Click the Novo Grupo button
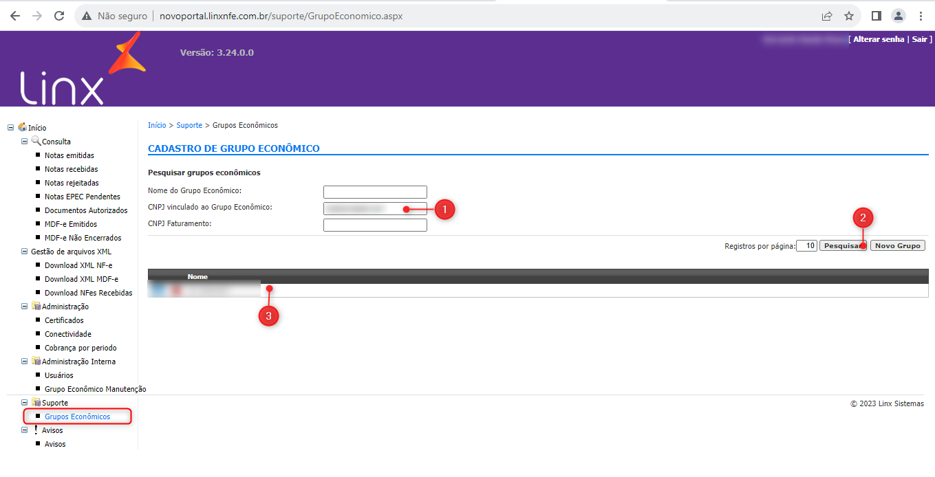The height and width of the screenshot is (477, 935). tap(898, 245)
